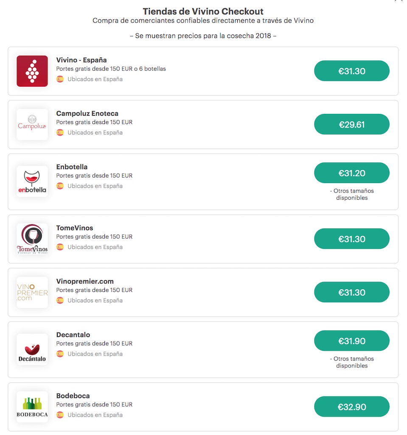Viewport: 407px width, 435px height.
Task: Open the Bodeboca store name link
Action: click(73, 396)
